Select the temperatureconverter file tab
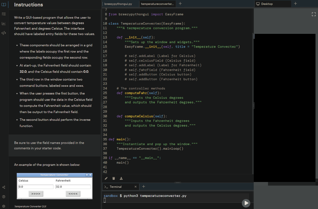The width and height of the screenshot is (318, 209). pos(157,4)
